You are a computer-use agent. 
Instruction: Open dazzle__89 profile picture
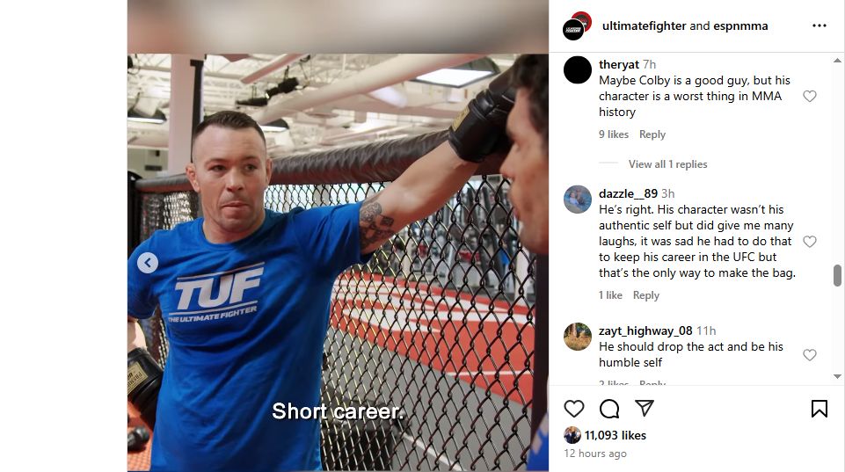pos(578,200)
